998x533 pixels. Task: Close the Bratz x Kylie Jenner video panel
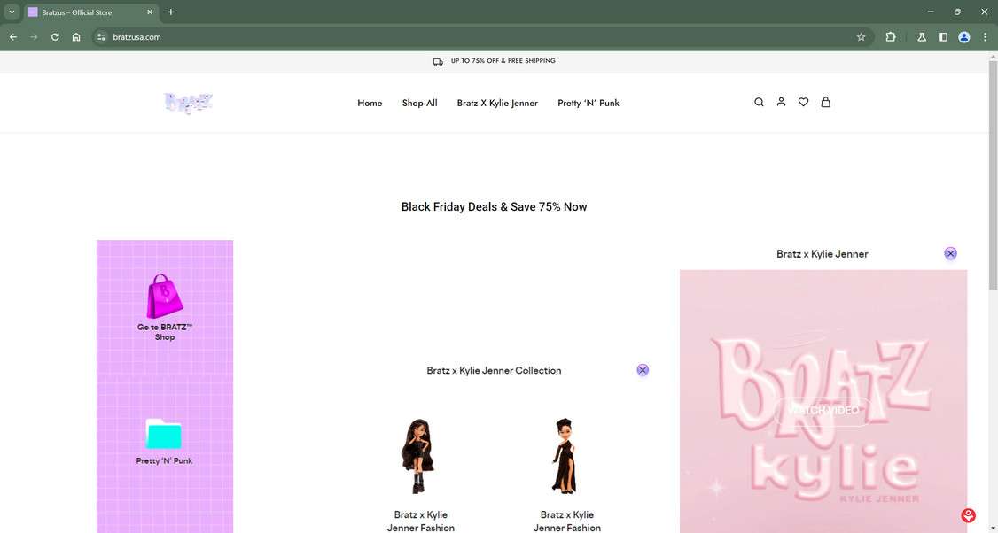pos(950,254)
